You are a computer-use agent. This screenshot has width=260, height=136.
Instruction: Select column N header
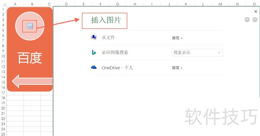point(237,4)
